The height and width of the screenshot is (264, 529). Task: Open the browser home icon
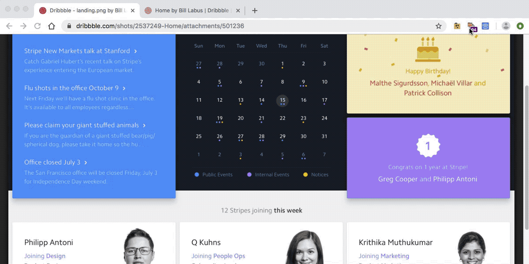point(52,26)
